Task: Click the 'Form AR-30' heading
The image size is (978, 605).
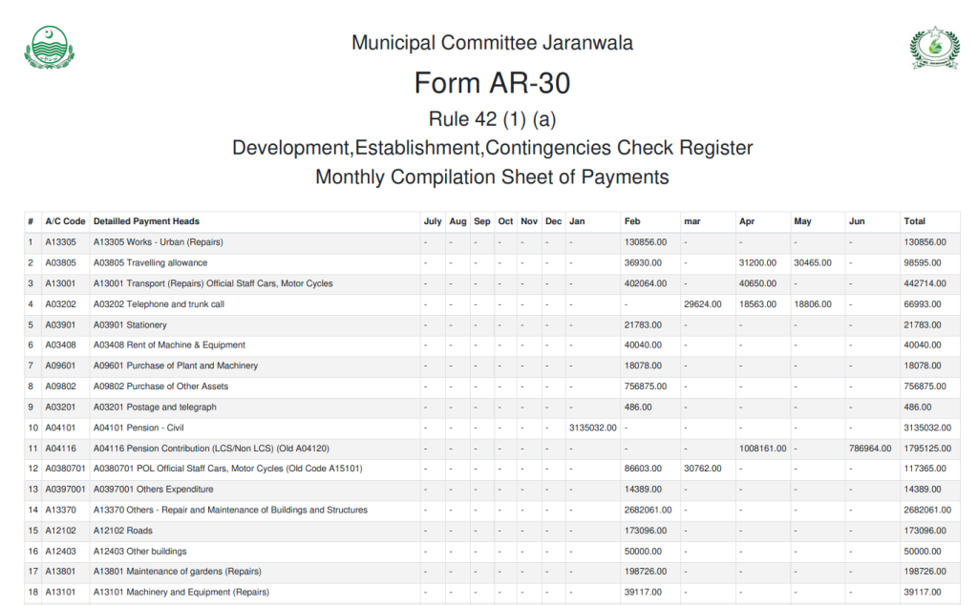Action: tap(492, 84)
